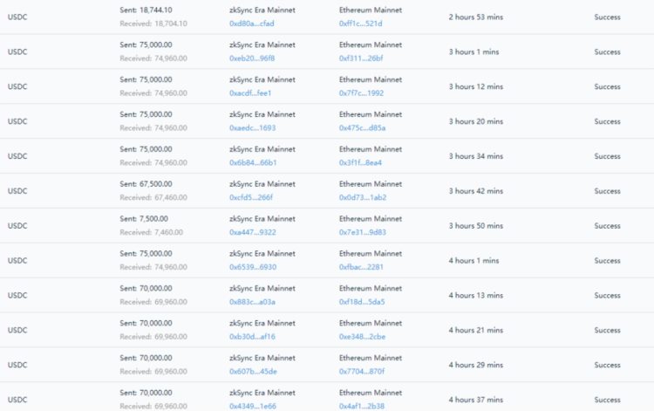The height and width of the screenshot is (411, 654).
Task: Open Ethereum hash 0x3f1f...8ea4
Action: (360, 163)
